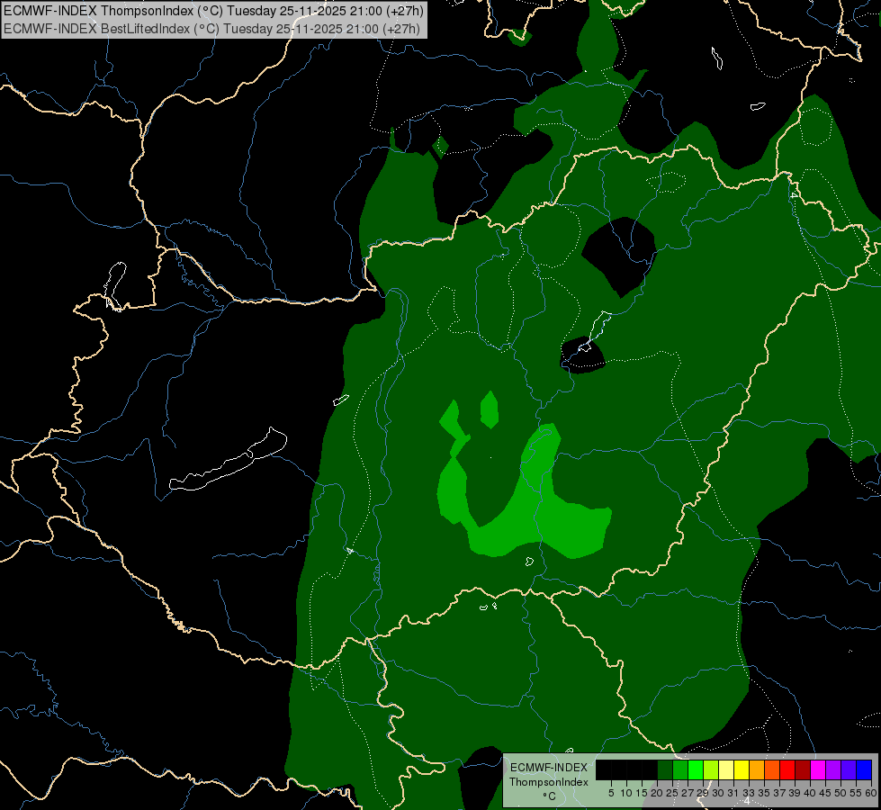The image size is (881, 810).
Task: Choose the bright red 37–39 legend swatch
Action: coord(787,769)
